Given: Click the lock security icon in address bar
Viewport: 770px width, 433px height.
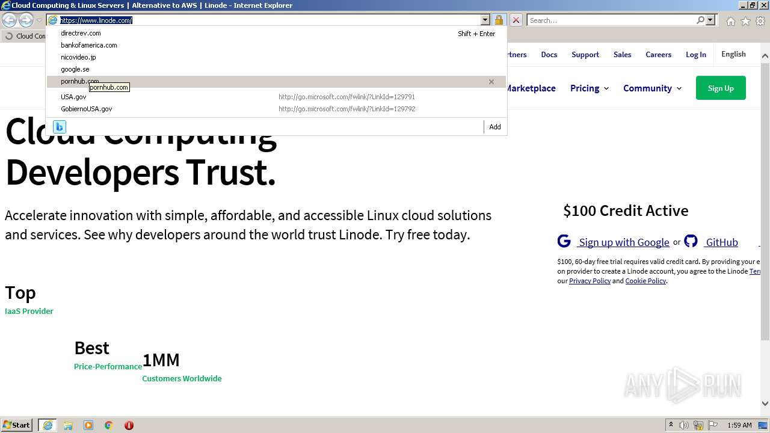Looking at the screenshot, I should point(499,20).
